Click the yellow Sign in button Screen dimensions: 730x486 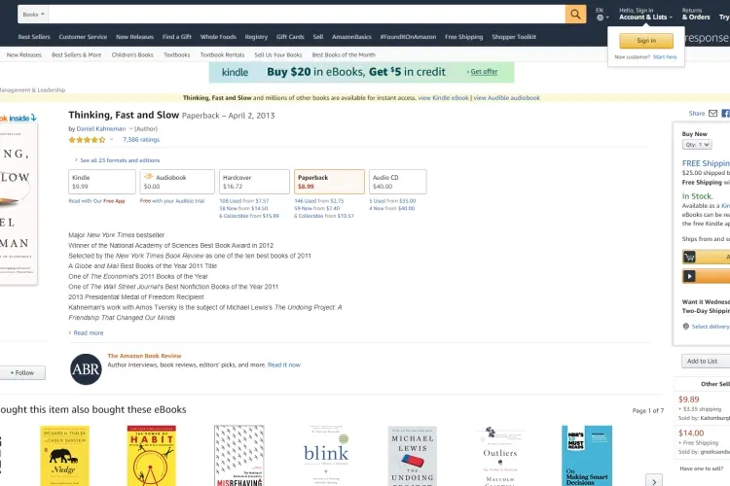click(x=646, y=41)
